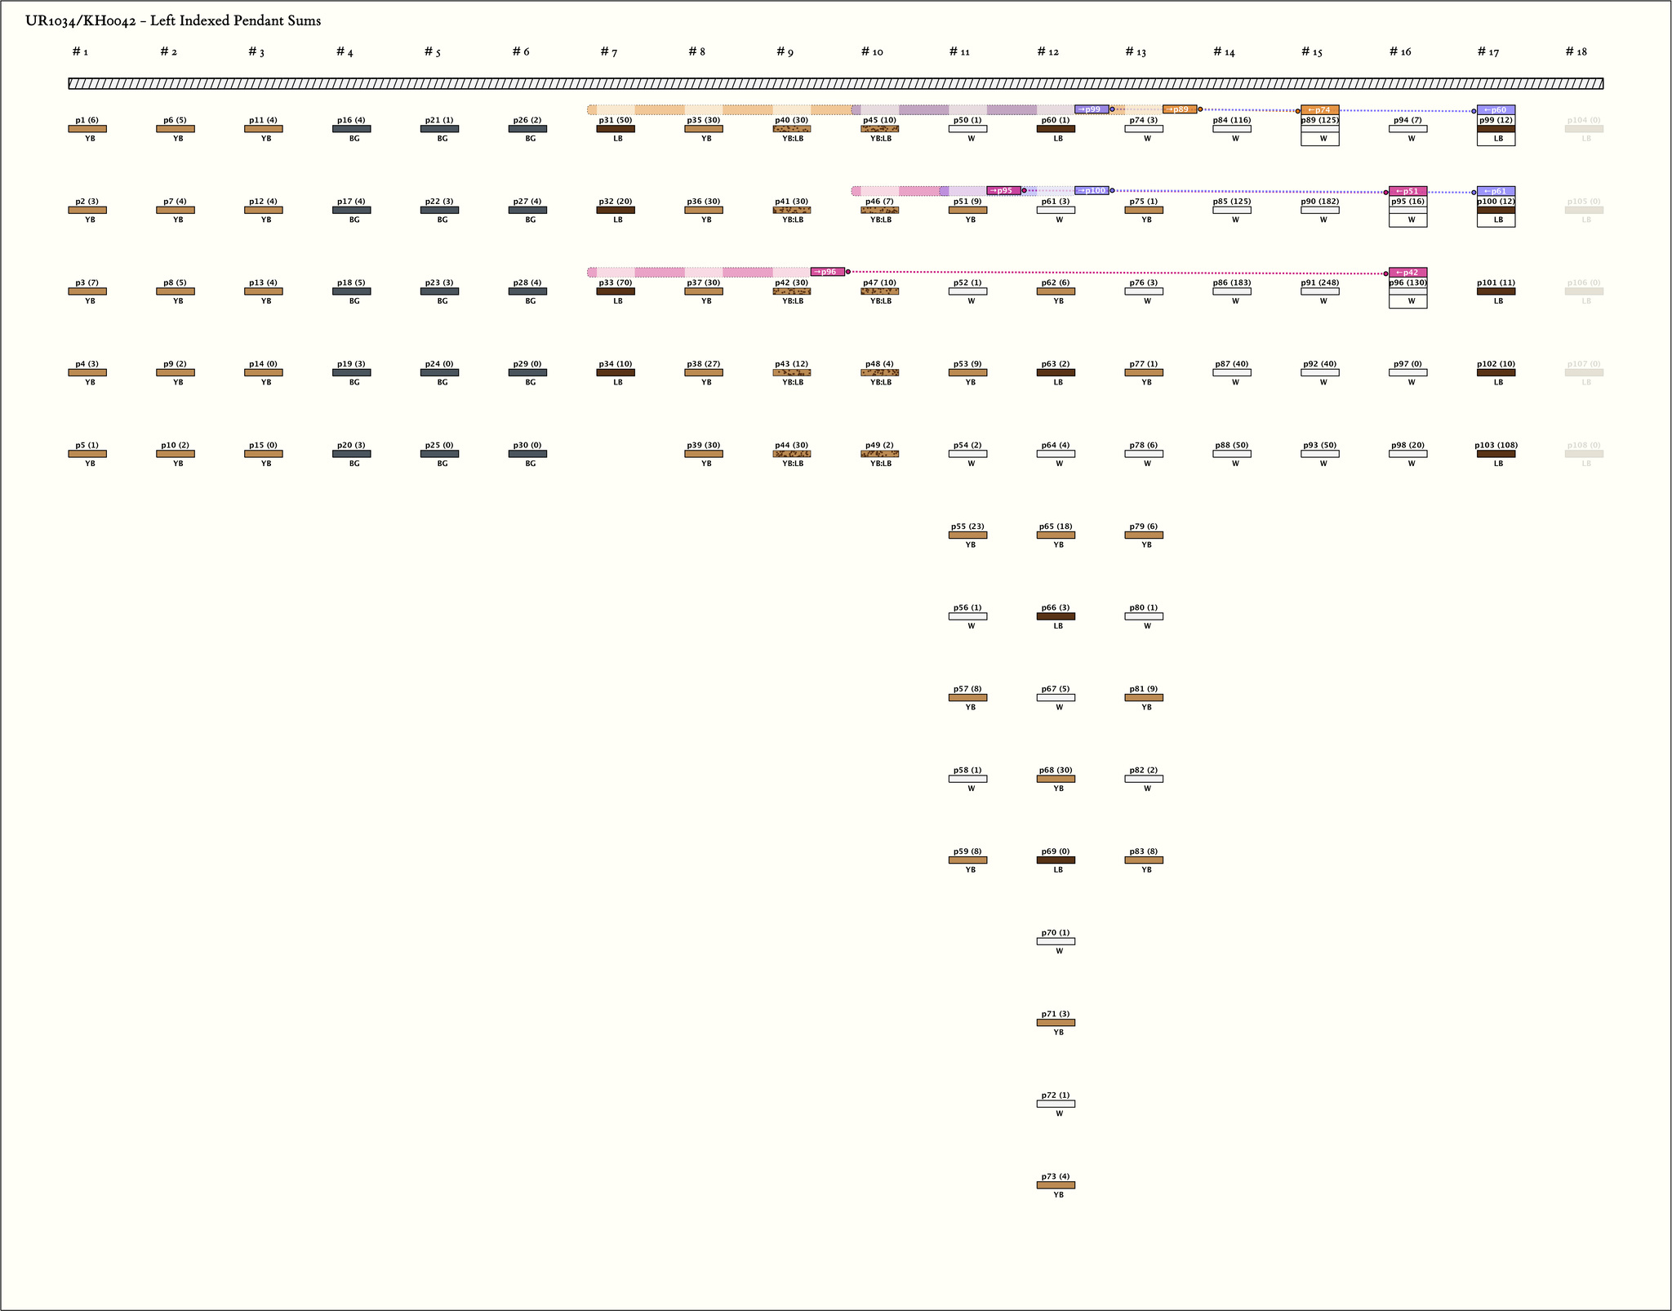Screen dimensions: 1672x1311
Task: Click the purple →p100 sum arrow tag
Action: [x=1091, y=191]
